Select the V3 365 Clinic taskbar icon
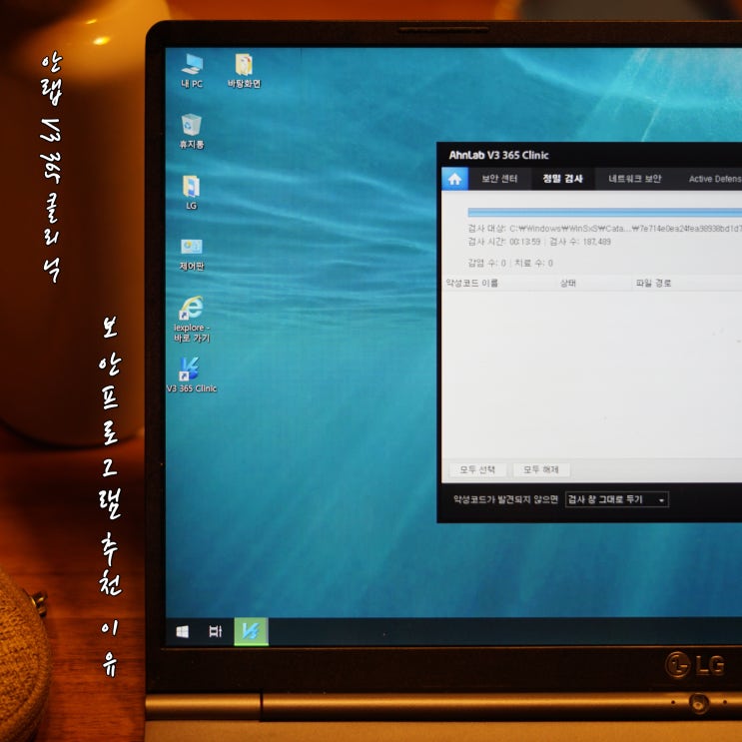This screenshot has height=742, width=742. [251, 631]
